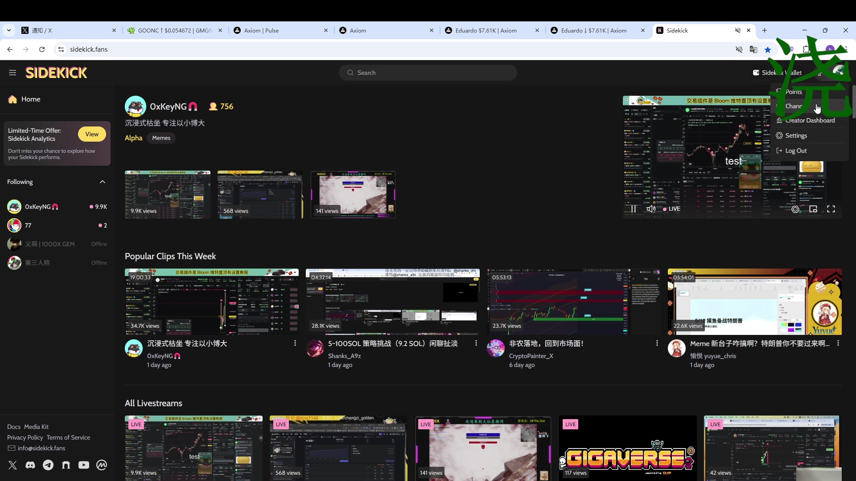Open Sidekick X (Twitter) social link
This screenshot has height=481, width=856.
click(x=12, y=465)
